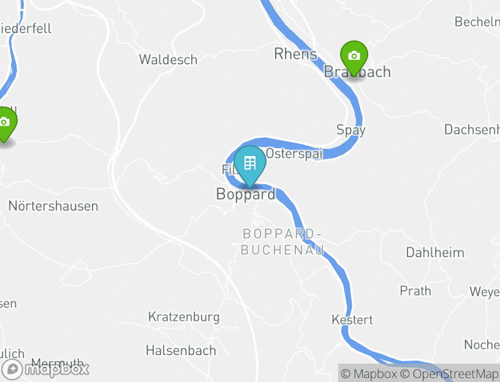Open the © OpenStreetMap attribution link
This screenshot has width=500, height=382.
(449, 373)
